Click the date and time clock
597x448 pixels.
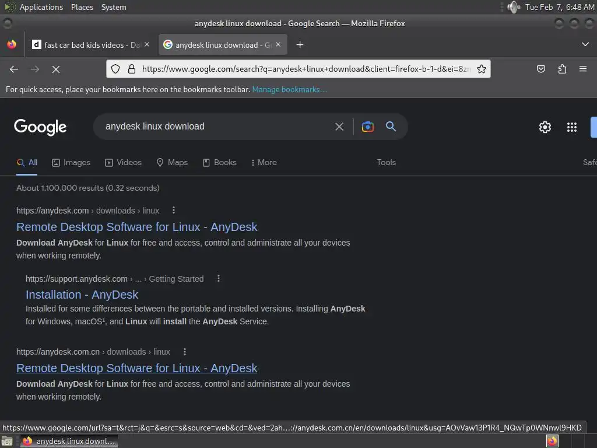tap(559, 7)
